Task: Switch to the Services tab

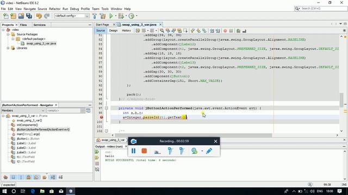Action: (x=40, y=25)
